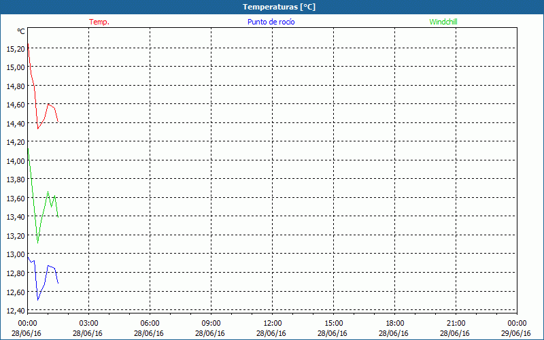This screenshot has width=544, height=340.
Task: Click the 14,40 y-axis value
Action: pos(16,124)
